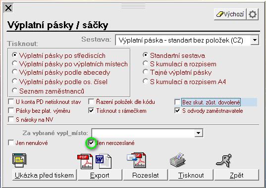Click the drag grip at dialog top
Image resolution: width=266 pixels, height=188 pixels.
click(133, 6)
